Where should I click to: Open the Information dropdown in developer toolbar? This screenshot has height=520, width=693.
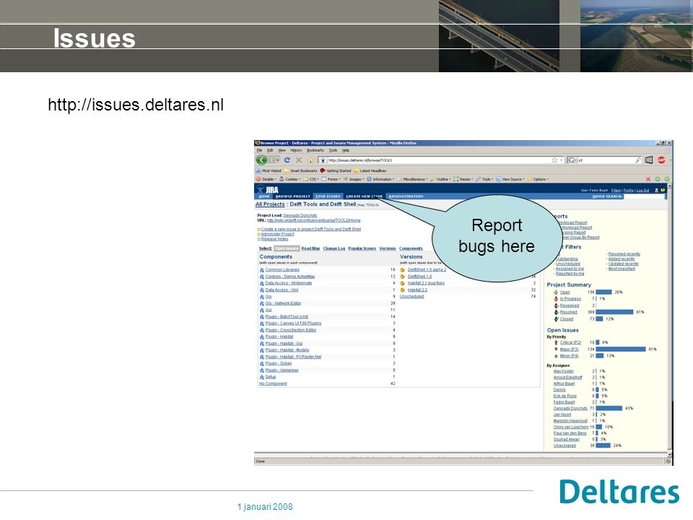380,180
